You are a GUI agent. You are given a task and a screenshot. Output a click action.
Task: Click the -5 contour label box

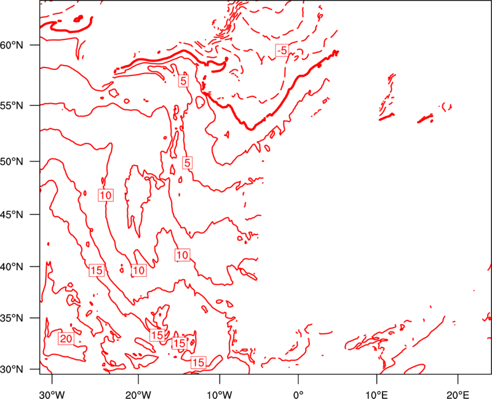[x=282, y=50]
